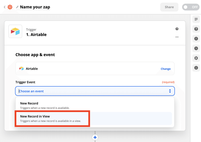Focus the Choose an event field
This screenshot has width=201, height=142.
pyautogui.click(x=95, y=91)
